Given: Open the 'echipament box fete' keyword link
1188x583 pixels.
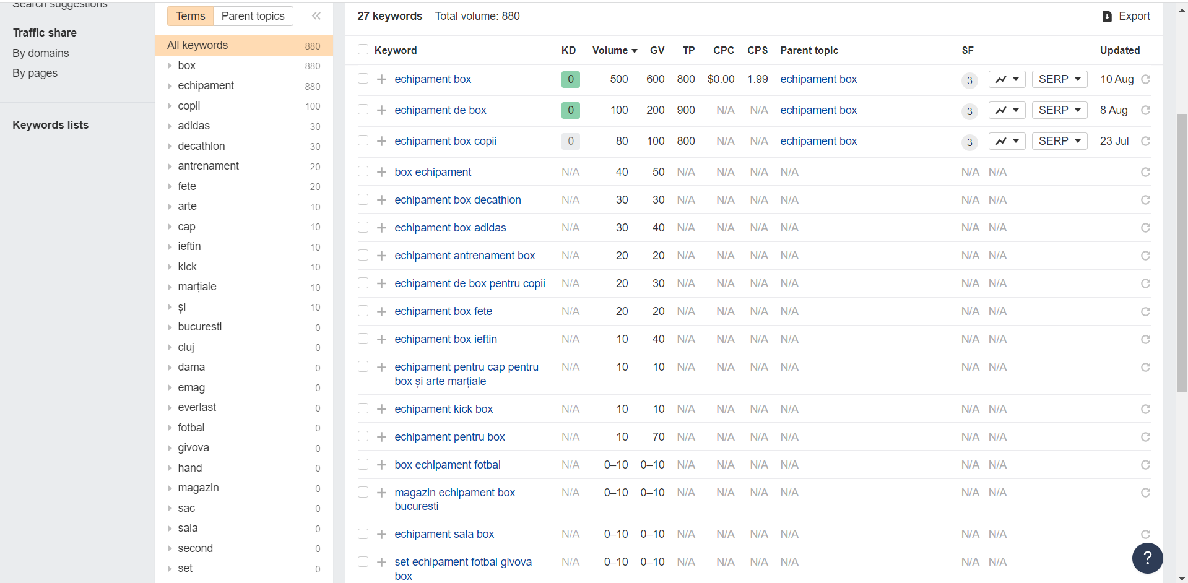Looking at the screenshot, I should coord(443,311).
